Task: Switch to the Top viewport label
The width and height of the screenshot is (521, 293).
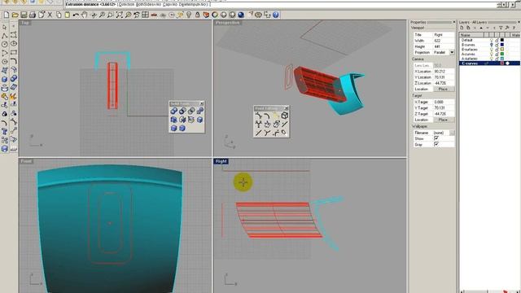Action: (25, 23)
